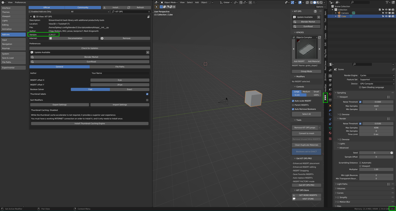396x211 pixels.
Task: Click the KIT OPS sidebar tab icon
Action: (x=325, y=98)
